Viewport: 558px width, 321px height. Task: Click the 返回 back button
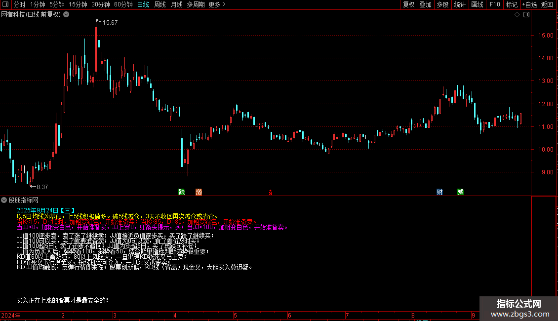click(x=547, y=4)
